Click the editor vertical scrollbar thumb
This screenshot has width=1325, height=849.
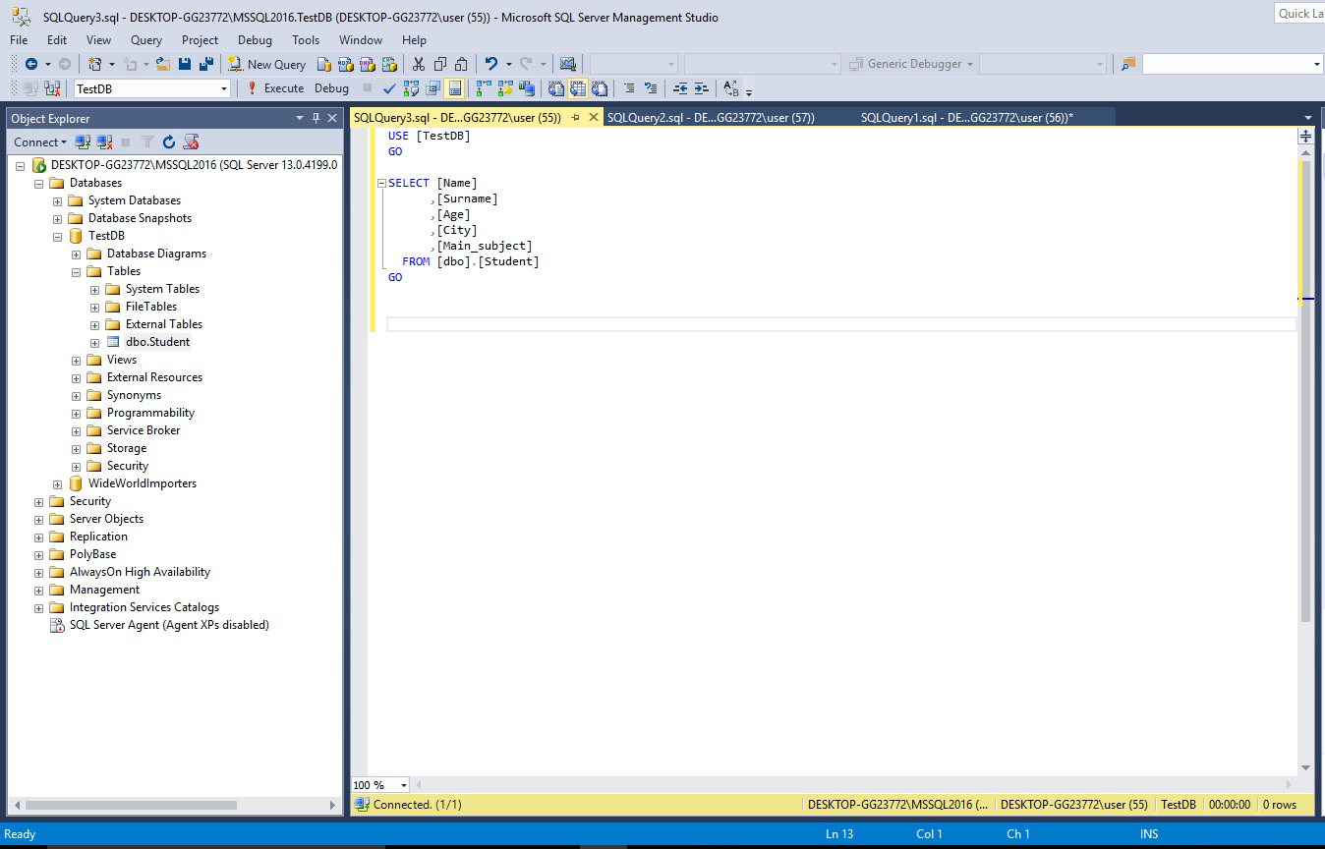pos(1305,391)
